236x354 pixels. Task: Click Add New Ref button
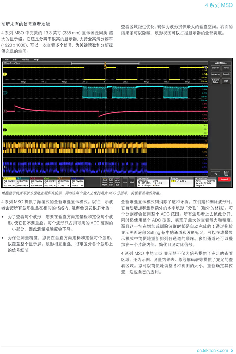(111, 182)
